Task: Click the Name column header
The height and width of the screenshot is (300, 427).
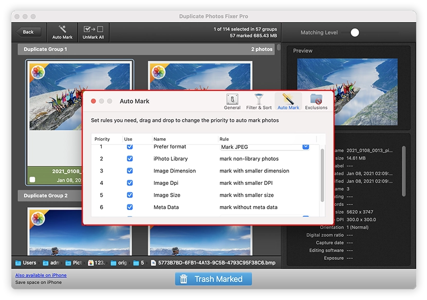Action: (160, 139)
